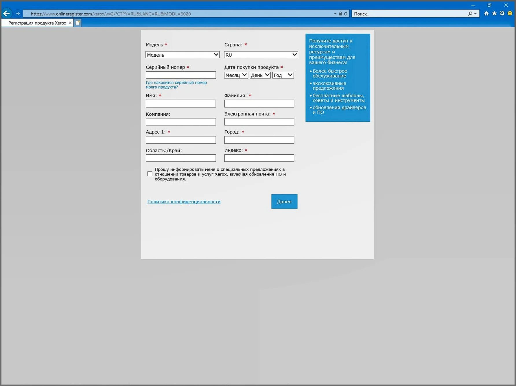View site security via the lock icon
Image resolution: width=516 pixels, height=386 pixels.
[340, 14]
